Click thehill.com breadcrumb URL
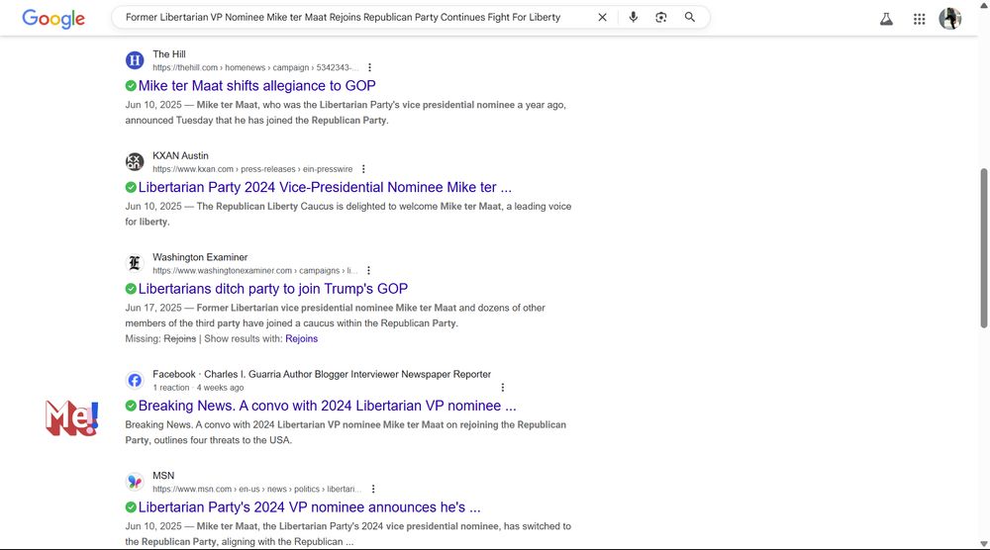 (x=255, y=67)
